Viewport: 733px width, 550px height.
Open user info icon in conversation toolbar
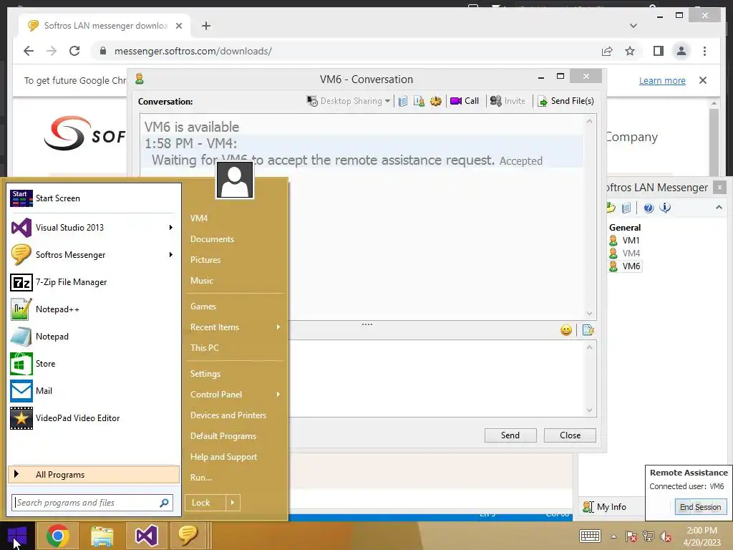pyautogui.click(x=419, y=101)
